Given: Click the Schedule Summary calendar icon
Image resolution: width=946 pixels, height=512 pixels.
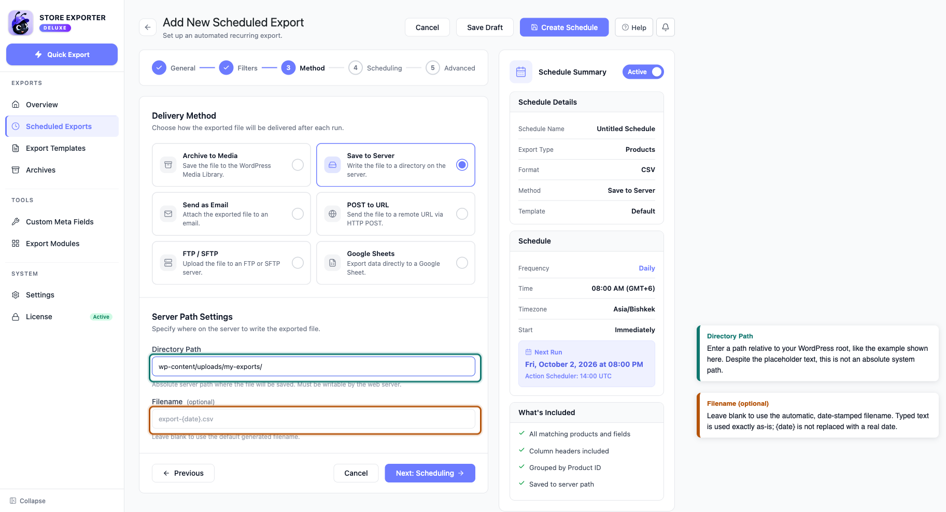Looking at the screenshot, I should pyautogui.click(x=521, y=72).
